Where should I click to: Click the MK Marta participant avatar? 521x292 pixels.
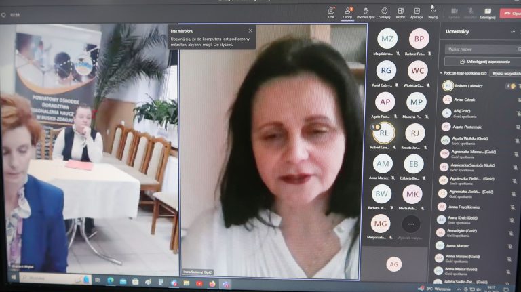412,194
